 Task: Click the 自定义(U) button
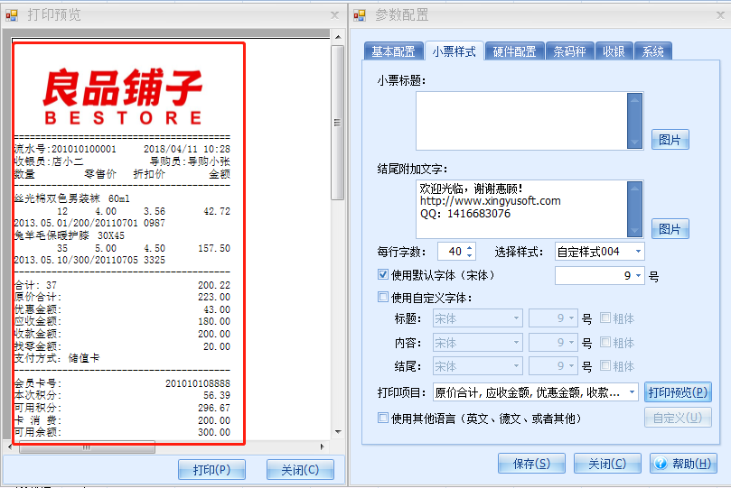(x=678, y=418)
